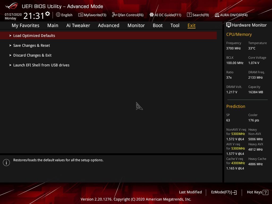This screenshot has width=272, height=204.
Task: Click the 21:31 clock display
Action: point(34,16)
